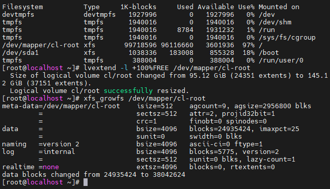Click the 38042624 new data blocks number
Viewport: 330px width, 189px height.
coord(169,174)
